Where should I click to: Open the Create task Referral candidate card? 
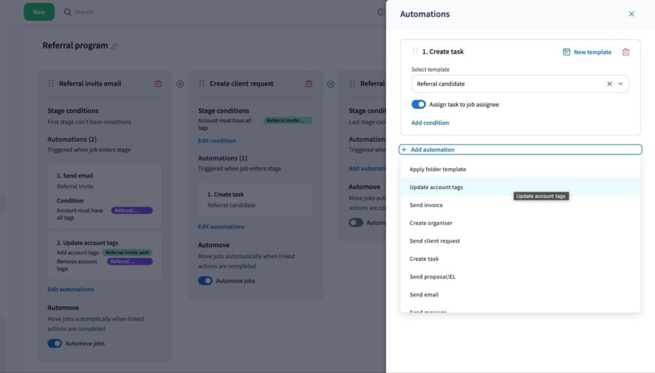[255, 199]
